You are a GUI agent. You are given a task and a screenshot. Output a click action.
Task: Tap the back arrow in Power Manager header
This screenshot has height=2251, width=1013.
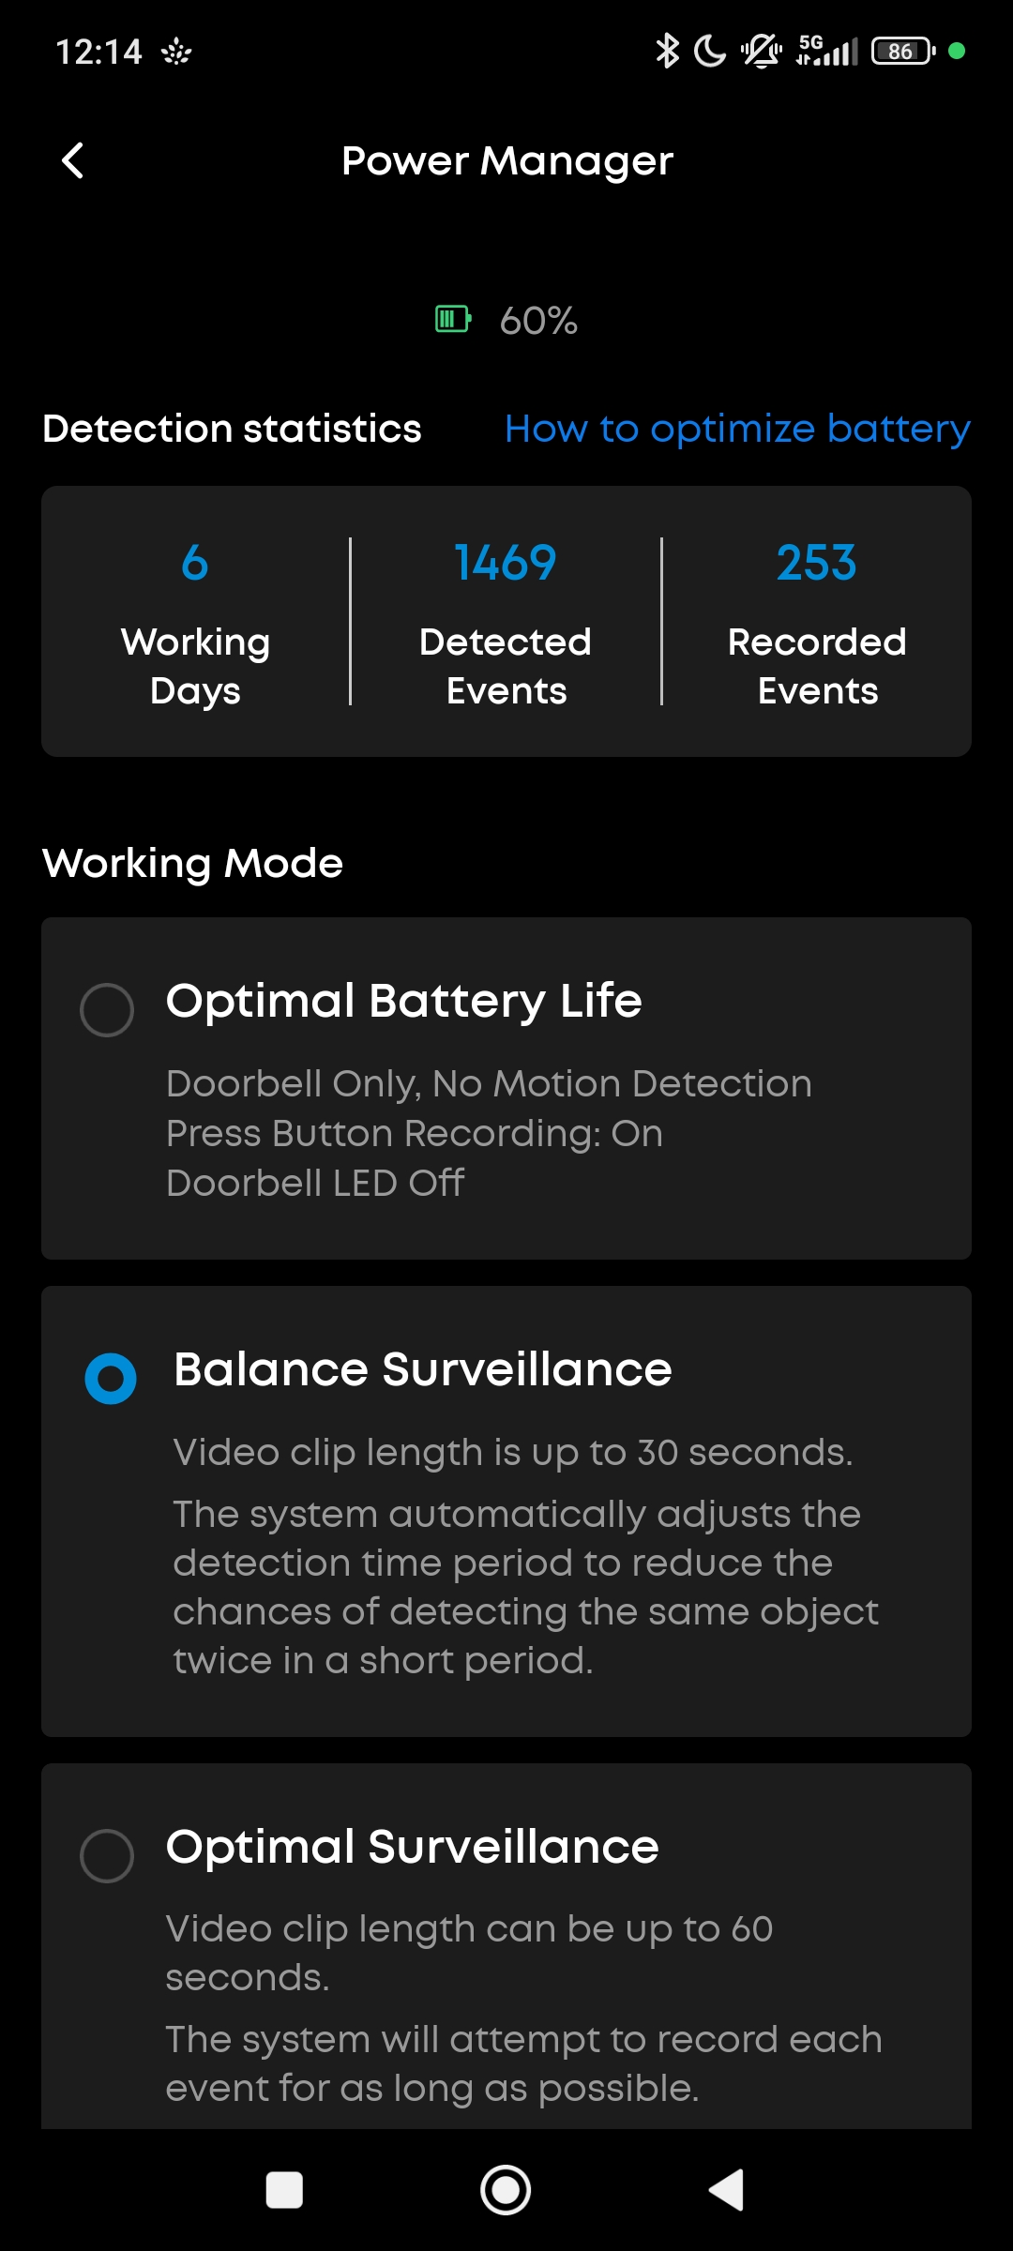(x=73, y=160)
